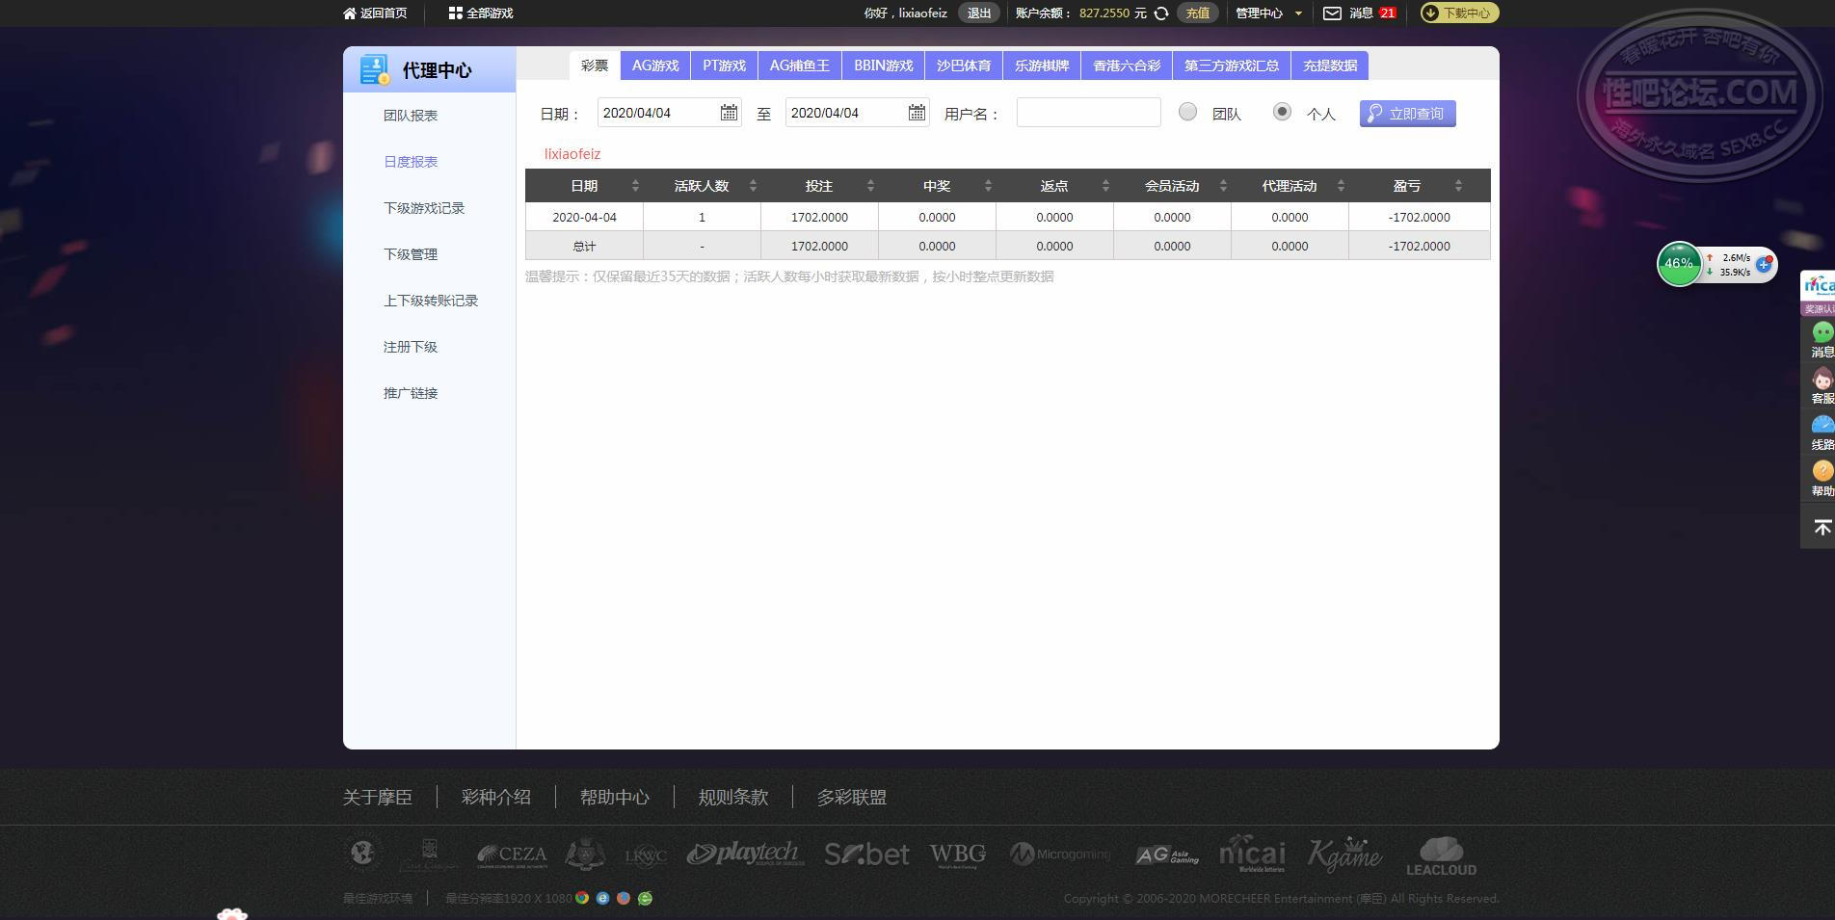Open the 帮助 question mark icon

coord(1822,471)
